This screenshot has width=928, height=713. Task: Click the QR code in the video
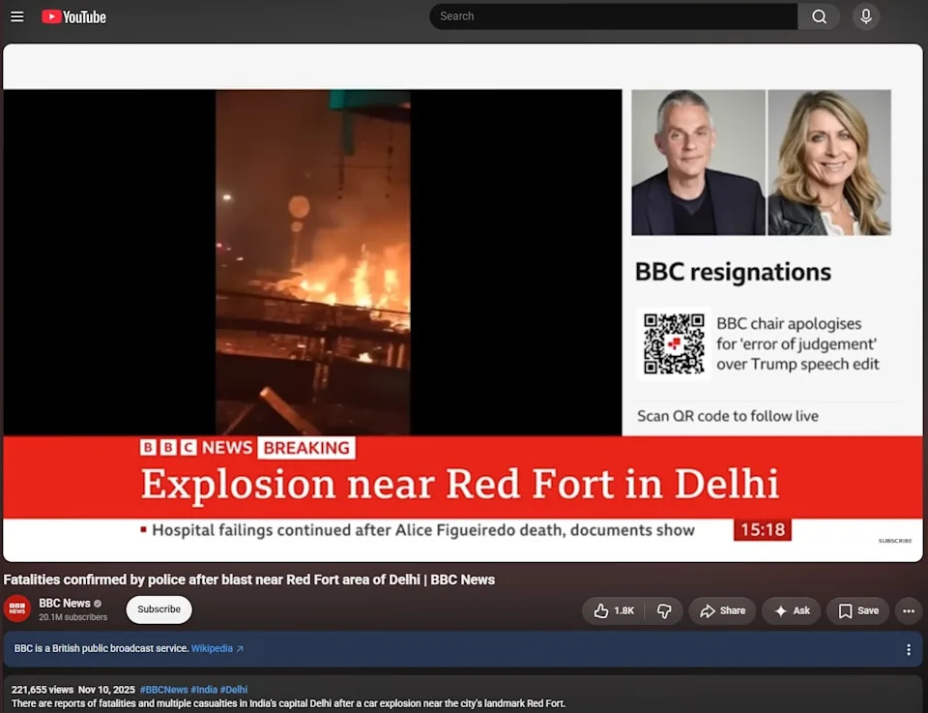coord(674,343)
